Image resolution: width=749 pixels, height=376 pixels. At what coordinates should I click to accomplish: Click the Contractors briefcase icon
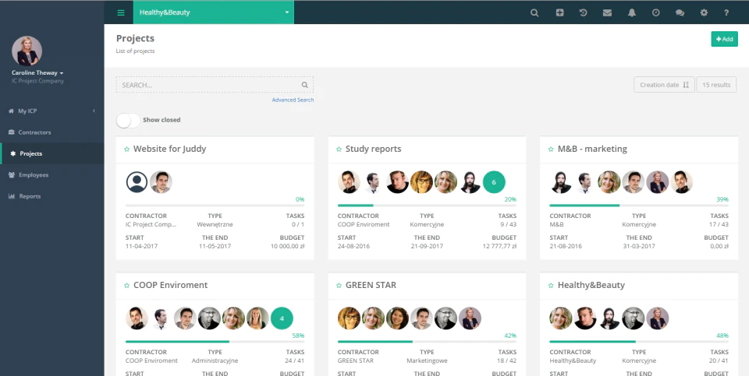click(12, 132)
